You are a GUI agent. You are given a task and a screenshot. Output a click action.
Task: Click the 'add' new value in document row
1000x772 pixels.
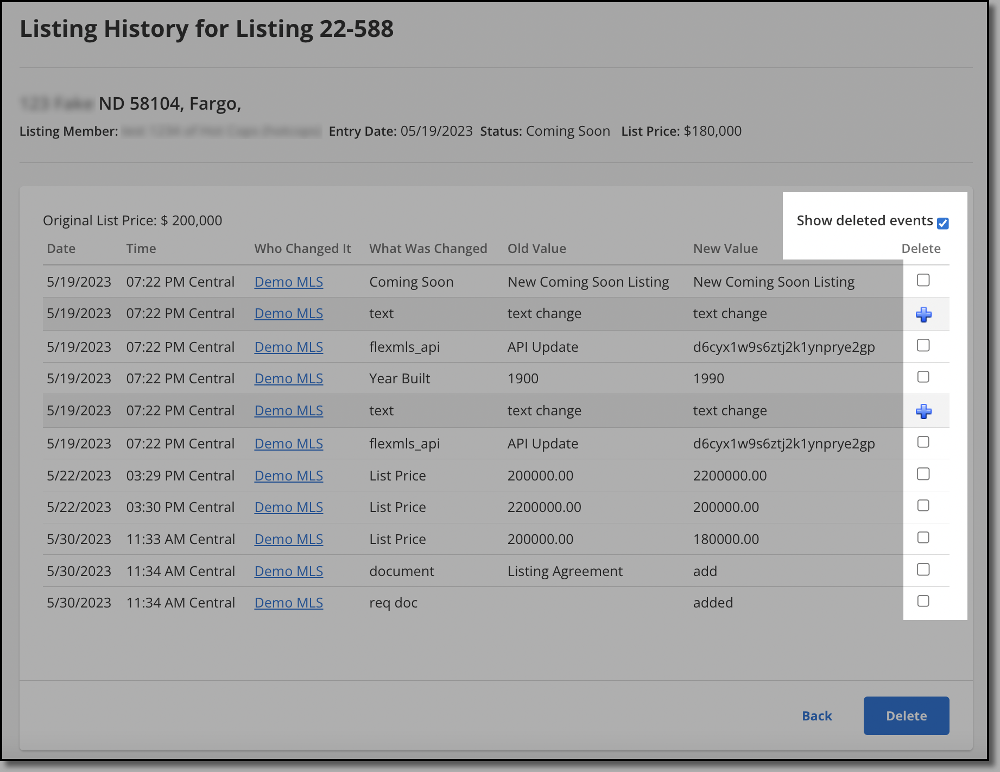coord(705,571)
